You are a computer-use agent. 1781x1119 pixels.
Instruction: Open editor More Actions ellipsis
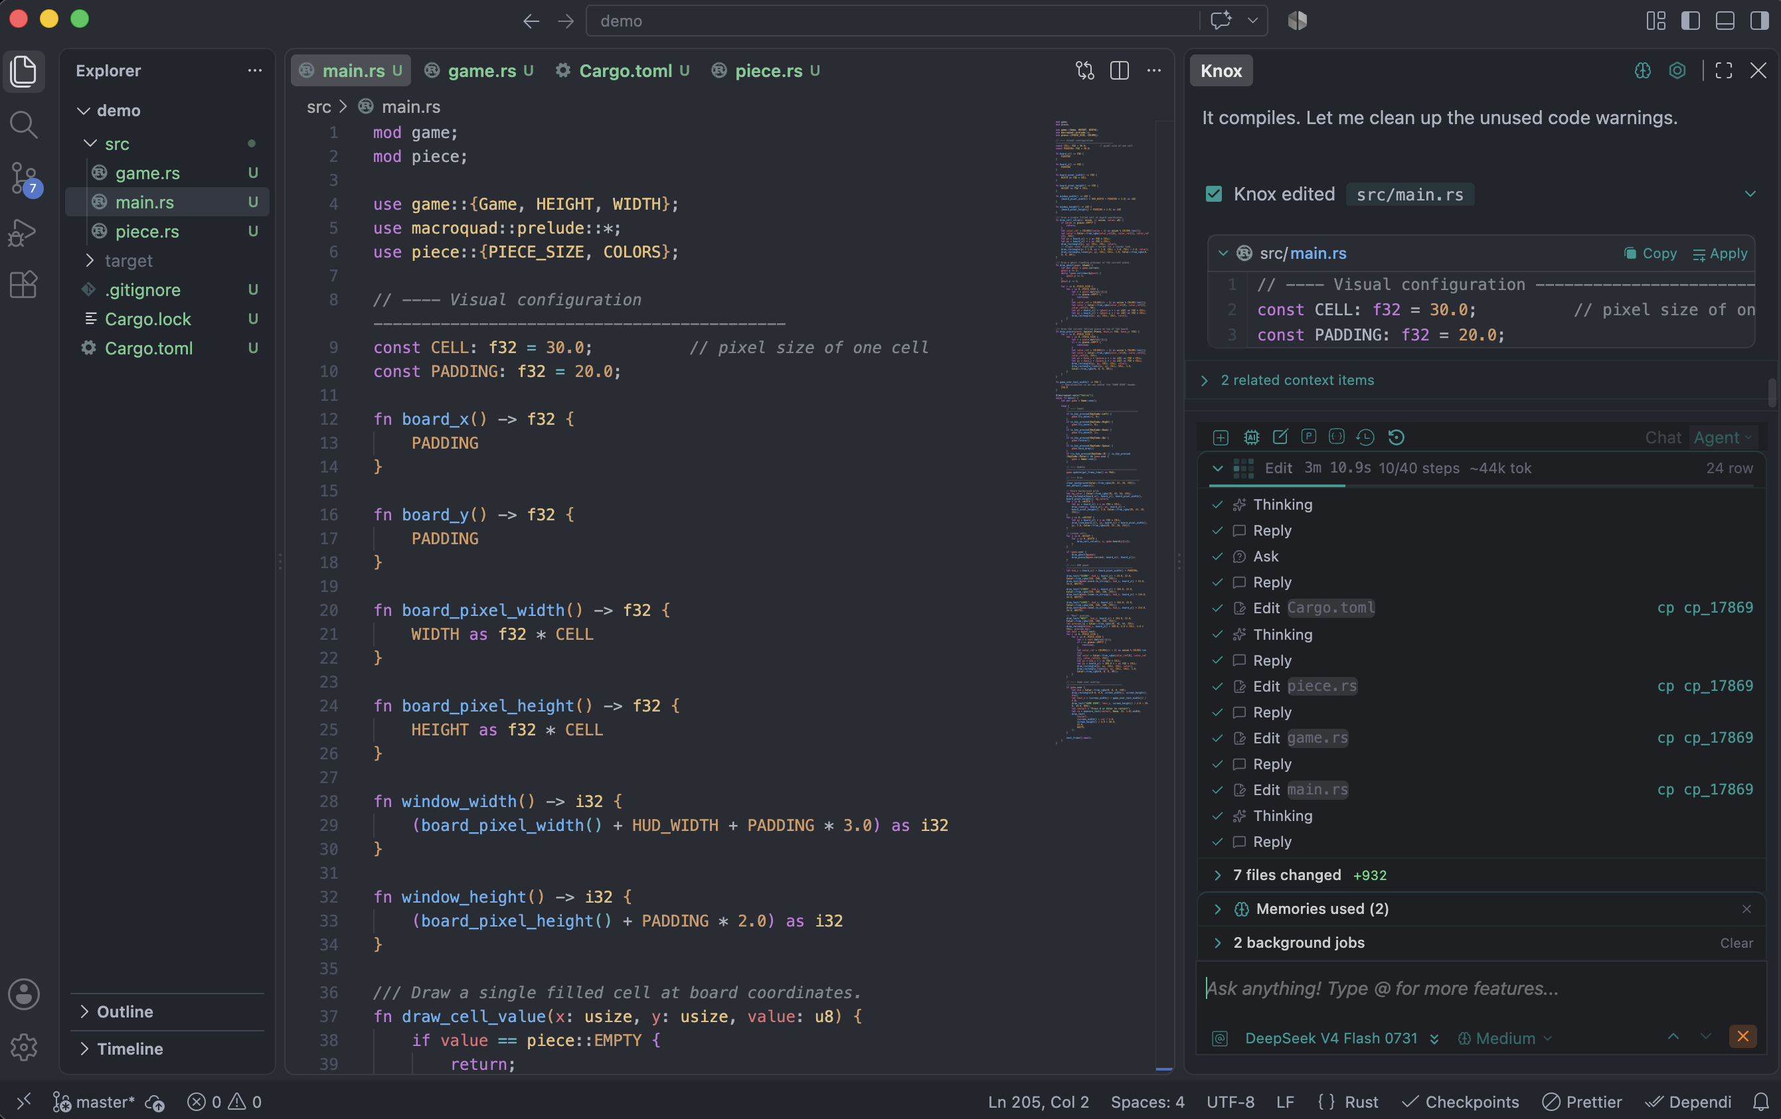point(1154,70)
